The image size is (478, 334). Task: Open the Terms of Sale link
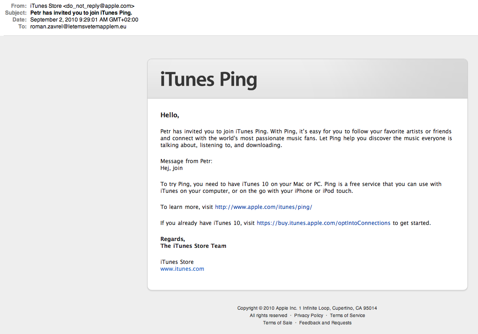(x=277, y=323)
